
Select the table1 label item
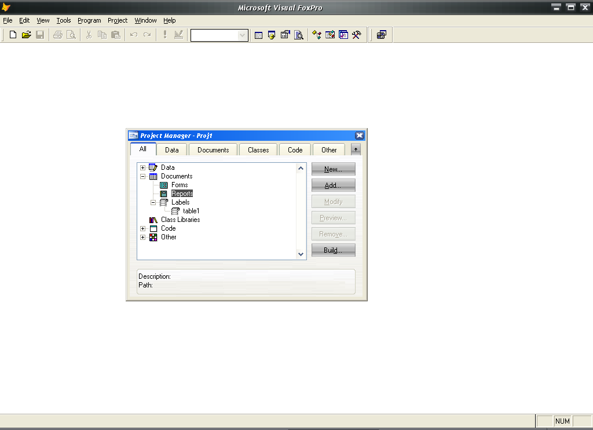click(191, 211)
